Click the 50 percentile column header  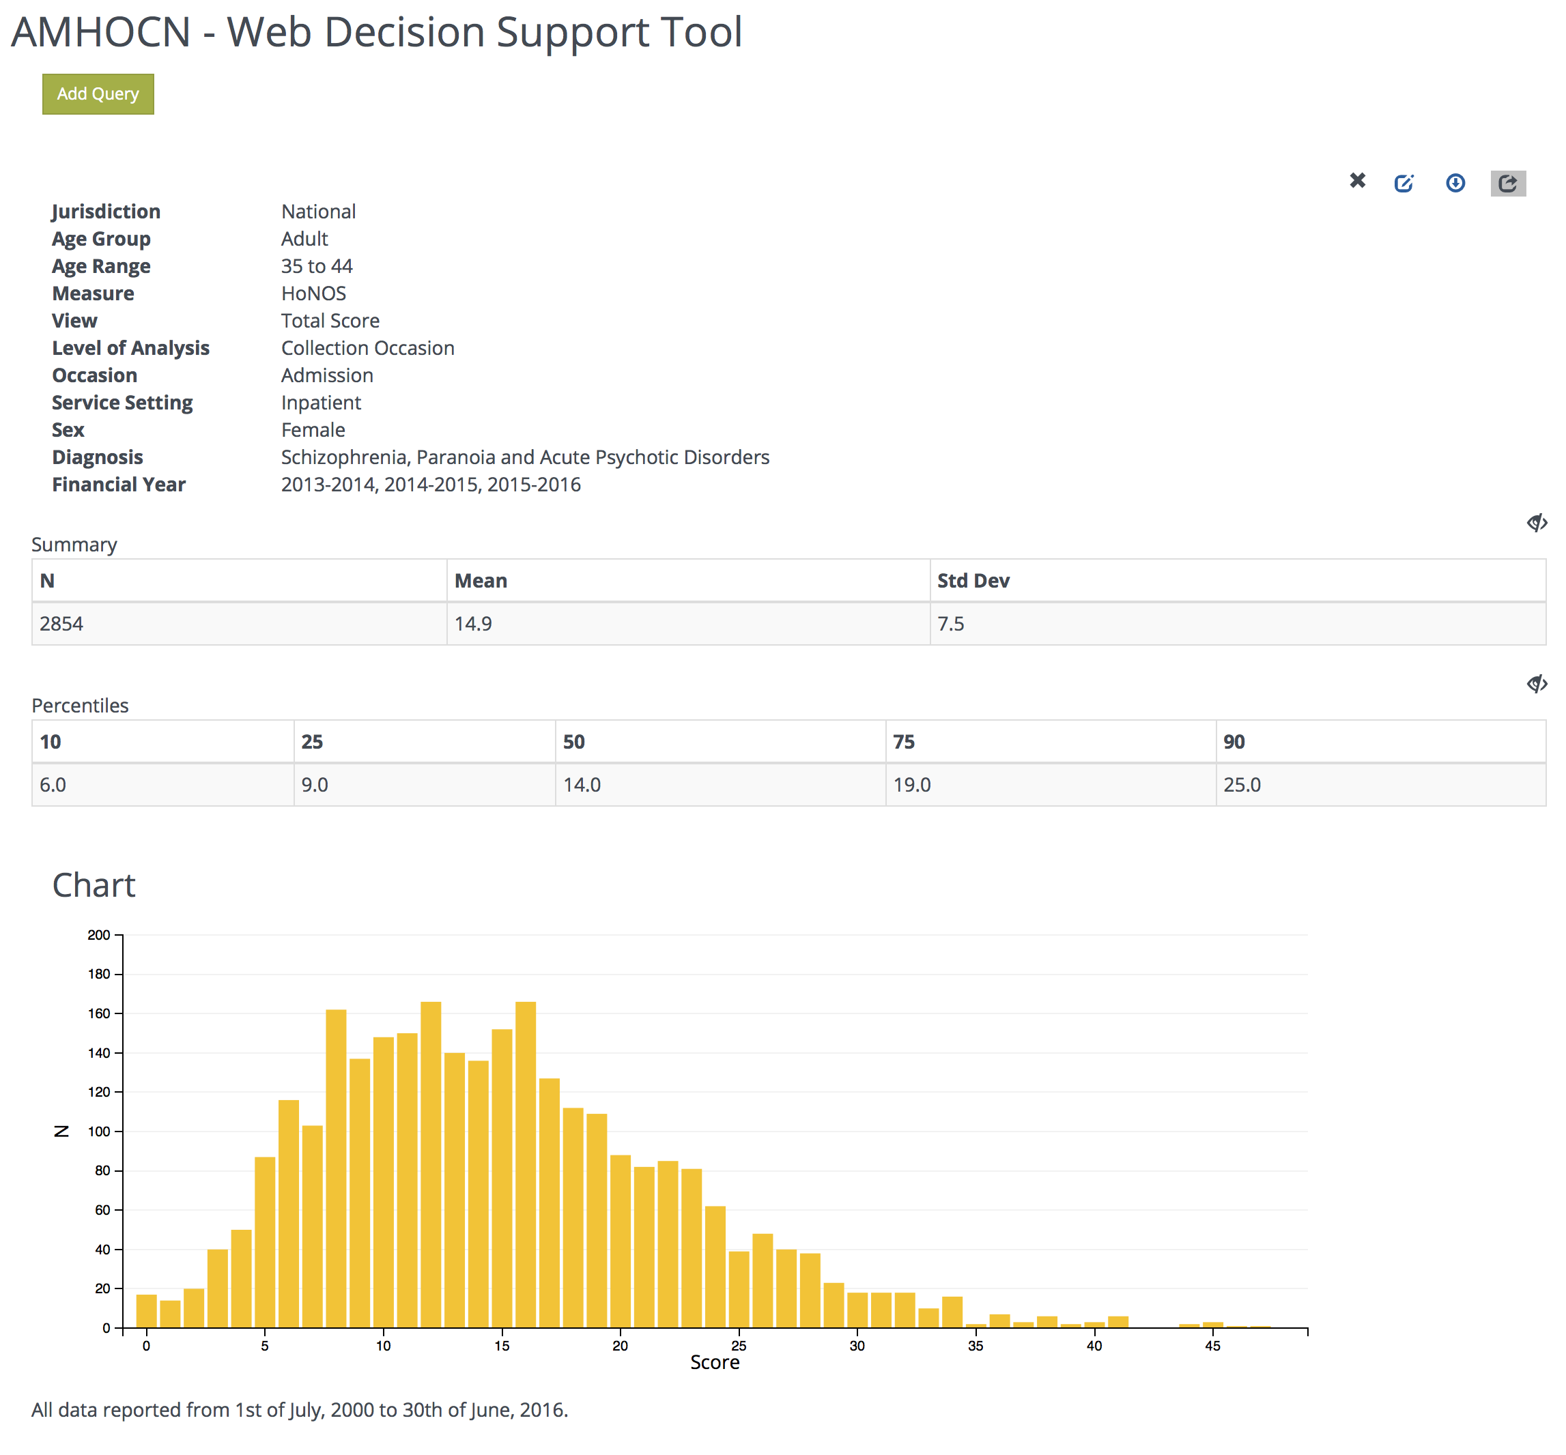573,742
